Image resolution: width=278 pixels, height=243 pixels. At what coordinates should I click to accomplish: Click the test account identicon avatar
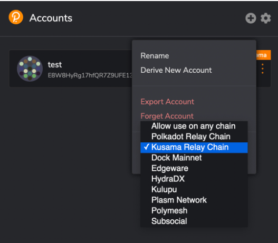(30, 69)
